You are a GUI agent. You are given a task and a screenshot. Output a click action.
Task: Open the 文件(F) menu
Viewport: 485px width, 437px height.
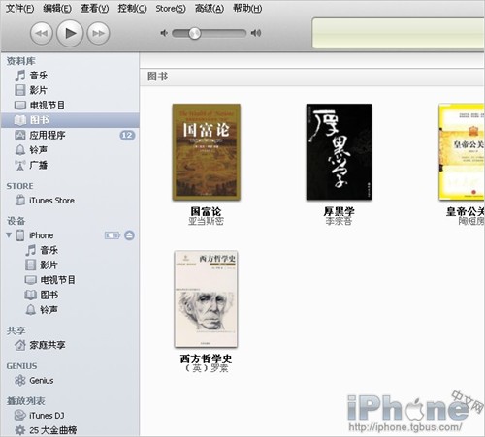click(19, 9)
